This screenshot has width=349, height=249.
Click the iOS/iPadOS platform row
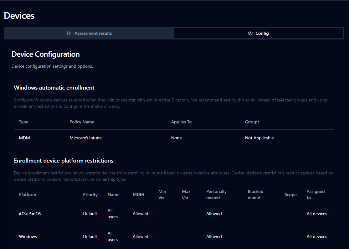[x=30, y=214]
